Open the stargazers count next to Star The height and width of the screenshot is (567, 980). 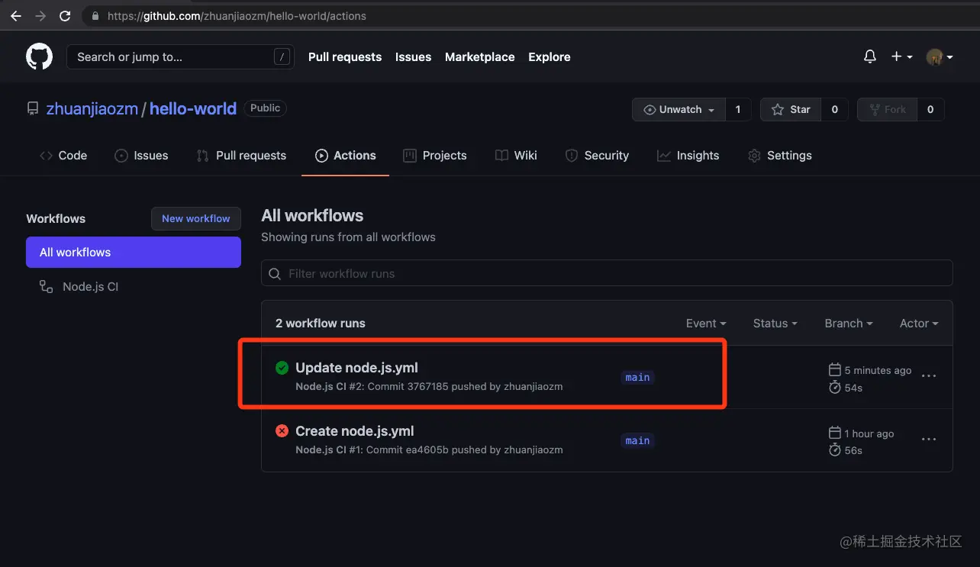(834, 109)
